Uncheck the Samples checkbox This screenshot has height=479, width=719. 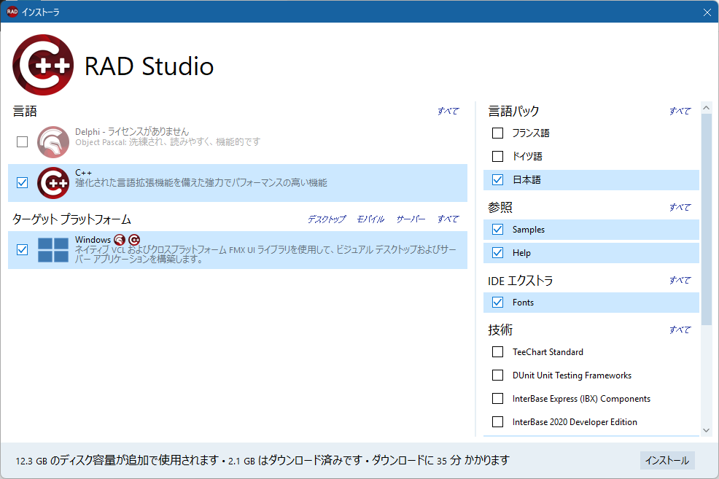[497, 229]
